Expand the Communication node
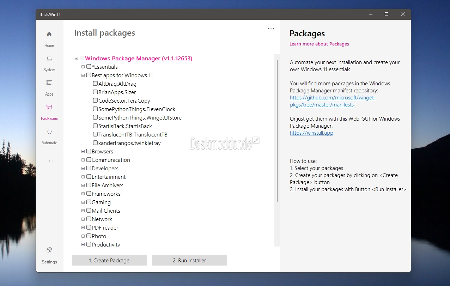Screen dimensions: 450x286 tap(83, 160)
